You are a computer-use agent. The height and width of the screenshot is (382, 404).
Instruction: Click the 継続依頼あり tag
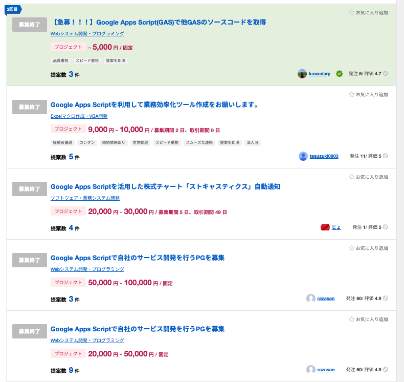(114, 143)
